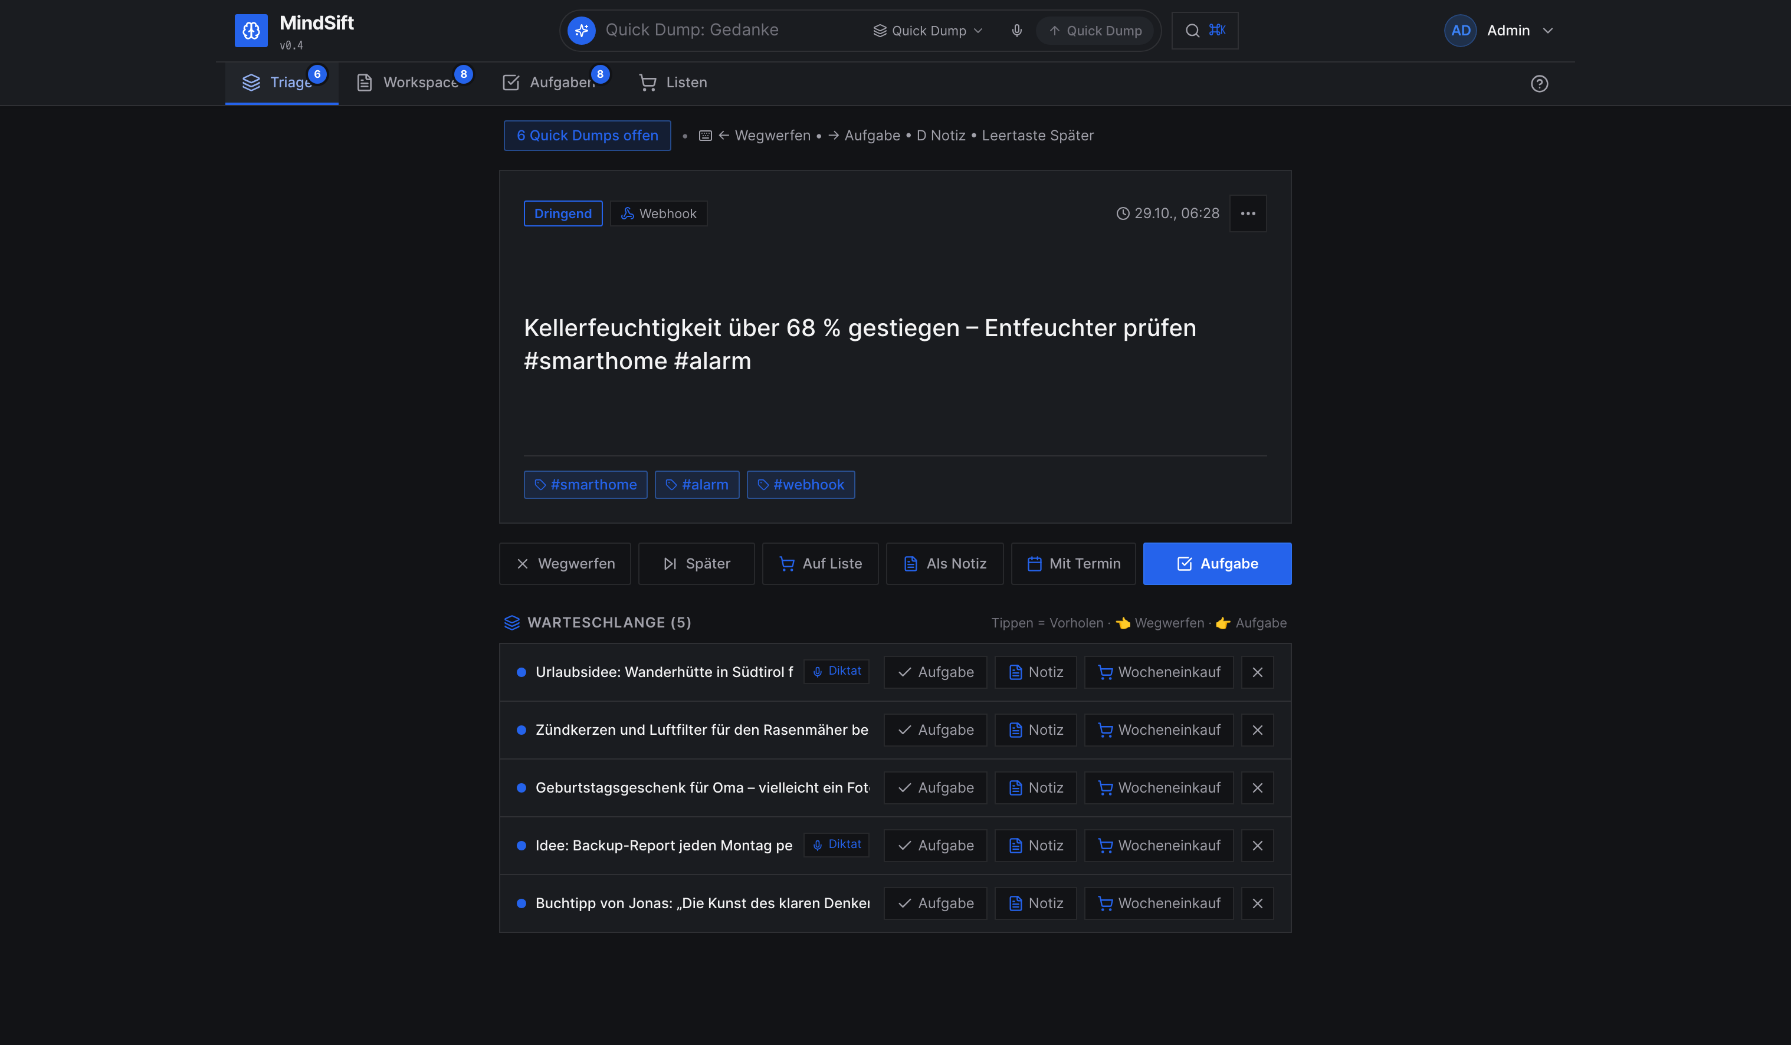Viewport: 1791px width, 1045px height.
Task: Open the Listen tab
Action: click(x=673, y=83)
